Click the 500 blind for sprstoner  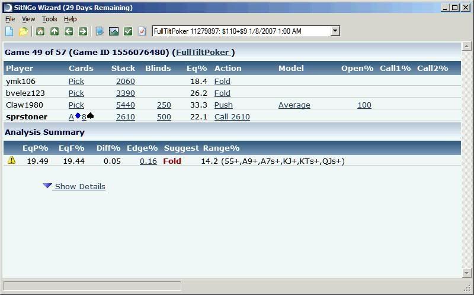point(164,116)
